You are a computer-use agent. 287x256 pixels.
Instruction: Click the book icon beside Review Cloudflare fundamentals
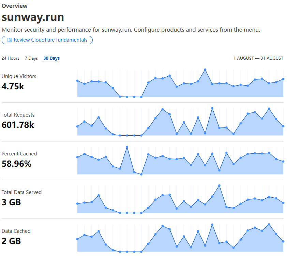pyautogui.click(x=10, y=40)
